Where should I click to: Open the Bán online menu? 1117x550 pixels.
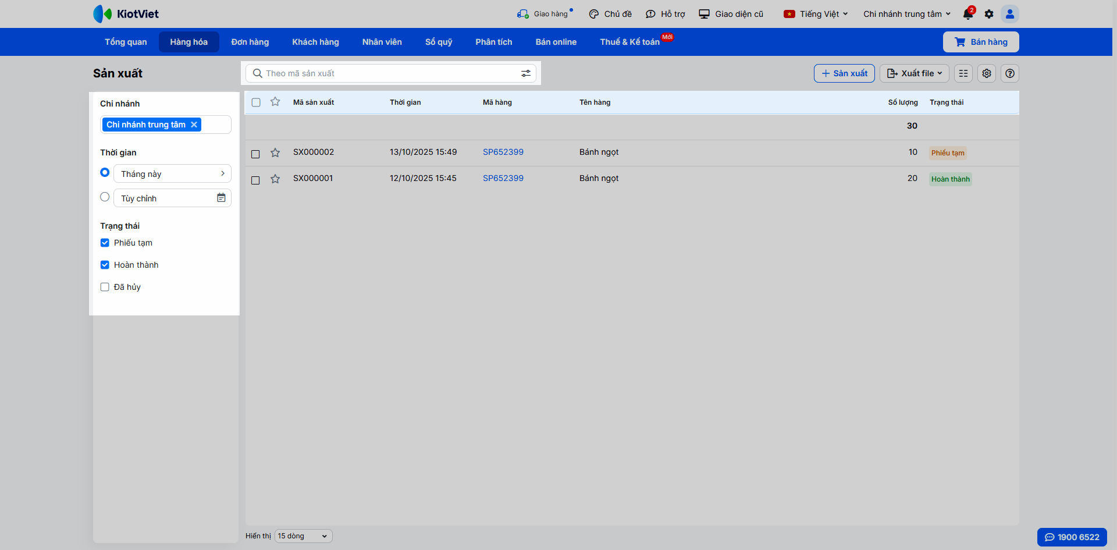556,42
